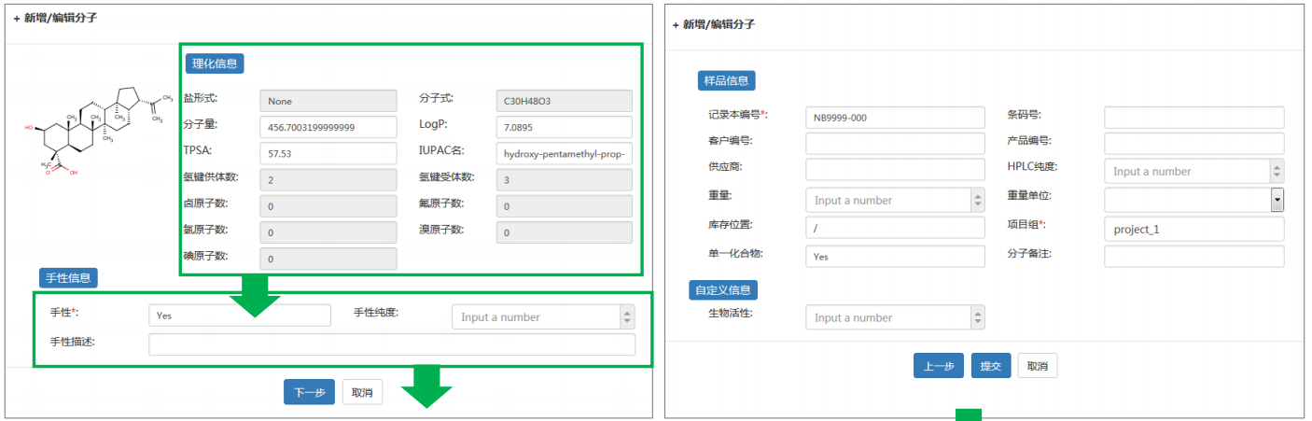1312x421 pixels.
Task: Click the LogP value field
Action: point(564,127)
